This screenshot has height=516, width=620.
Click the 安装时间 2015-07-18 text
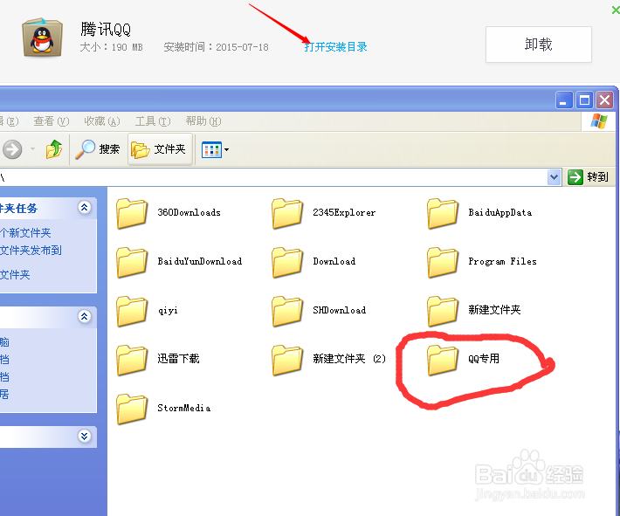tap(216, 47)
